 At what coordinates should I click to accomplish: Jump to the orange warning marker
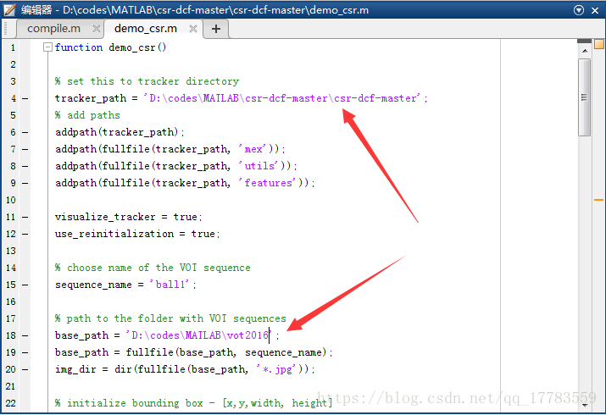pos(598,200)
